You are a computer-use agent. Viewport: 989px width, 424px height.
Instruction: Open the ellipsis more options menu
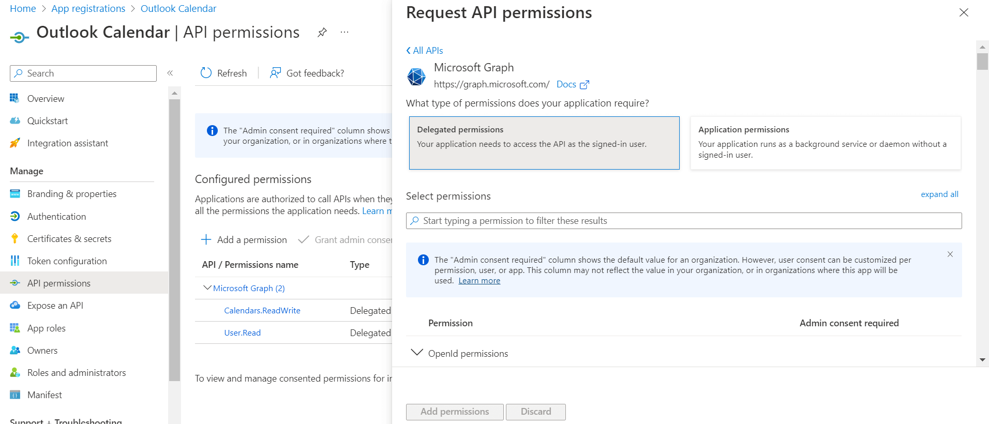click(344, 33)
